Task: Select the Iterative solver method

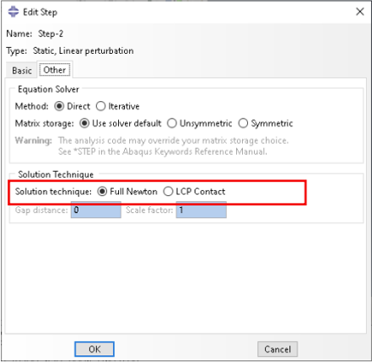Action: pos(100,106)
